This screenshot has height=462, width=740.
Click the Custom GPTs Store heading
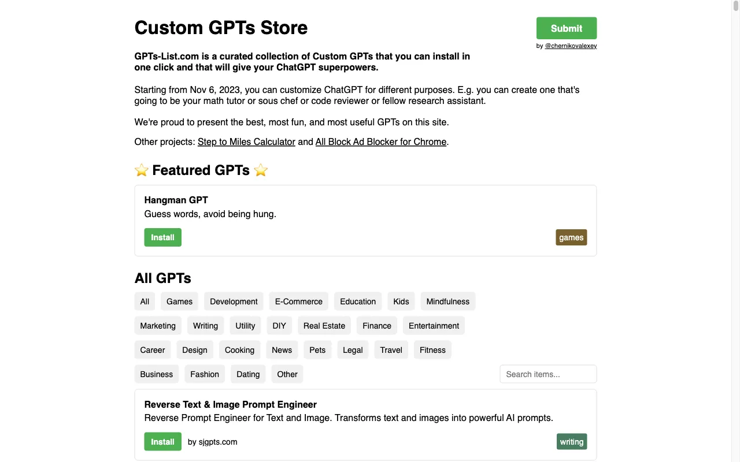(x=221, y=28)
